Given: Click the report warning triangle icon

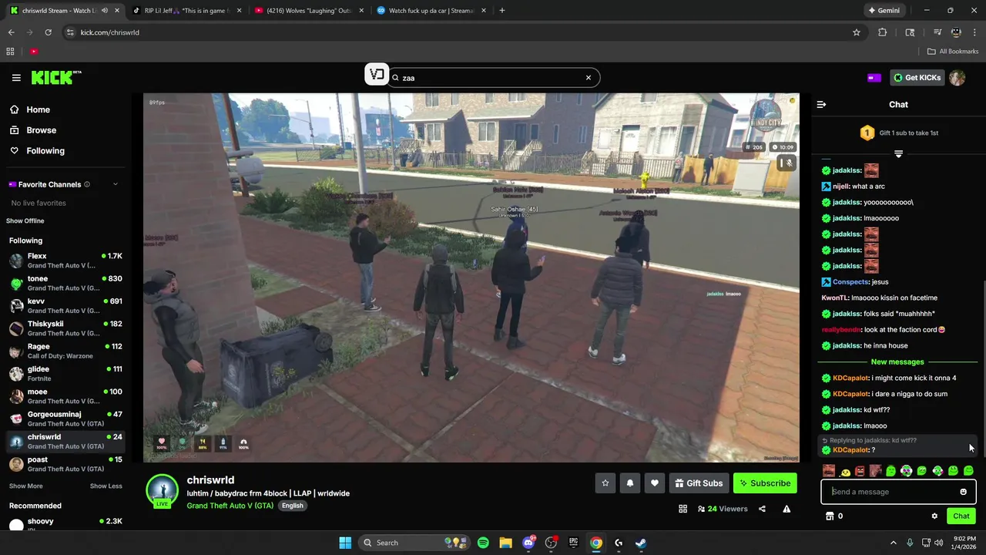Looking at the screenshot, I should [786, 509].
